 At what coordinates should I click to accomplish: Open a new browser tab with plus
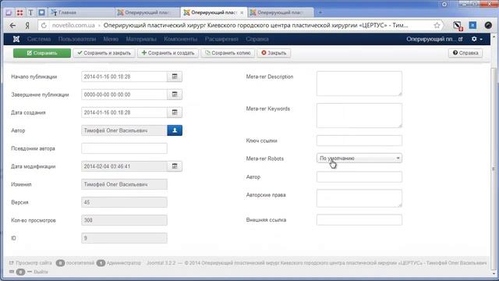[x=320, y=12]
